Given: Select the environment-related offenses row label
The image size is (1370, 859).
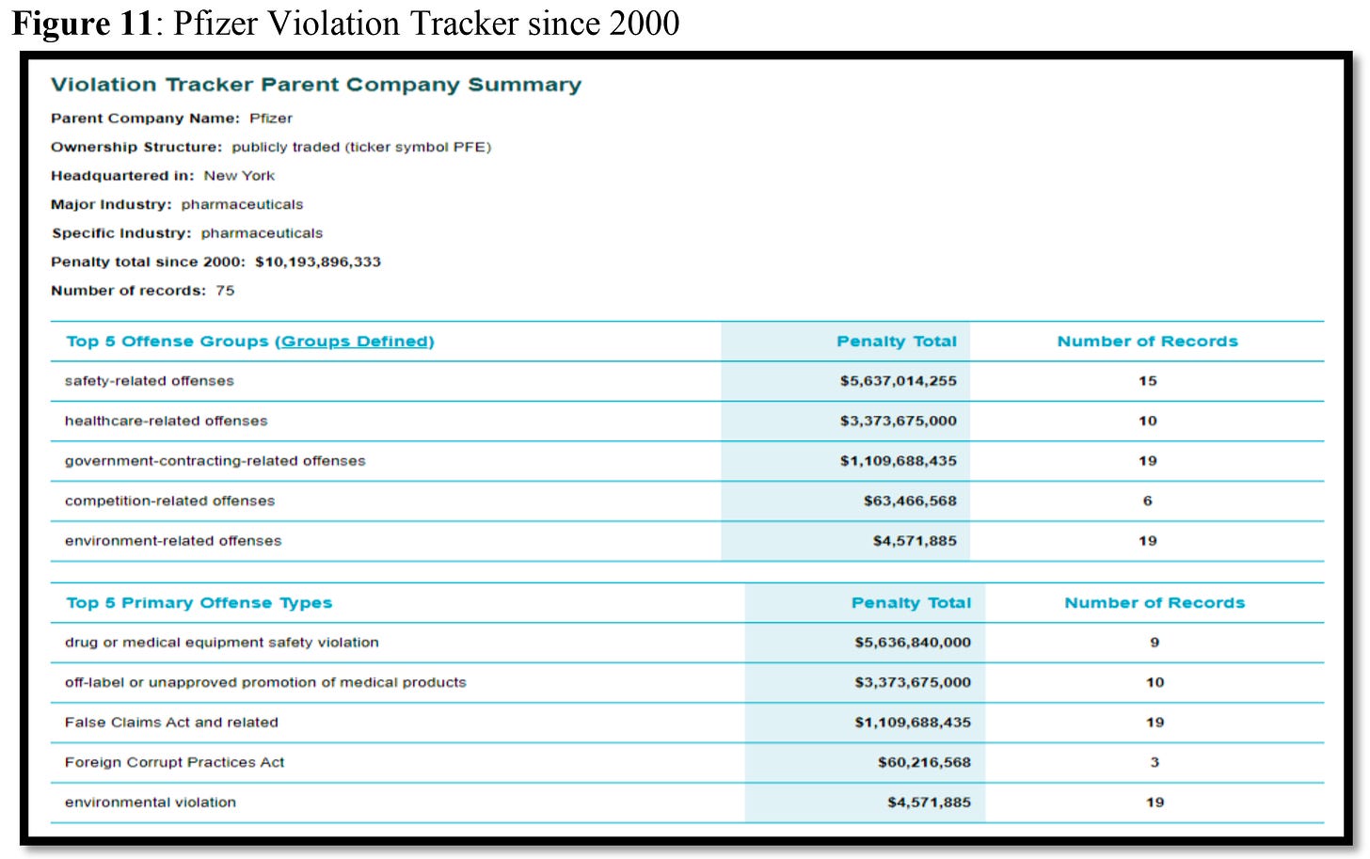Looking at the screenshot, I should click(x=173, y=541).
